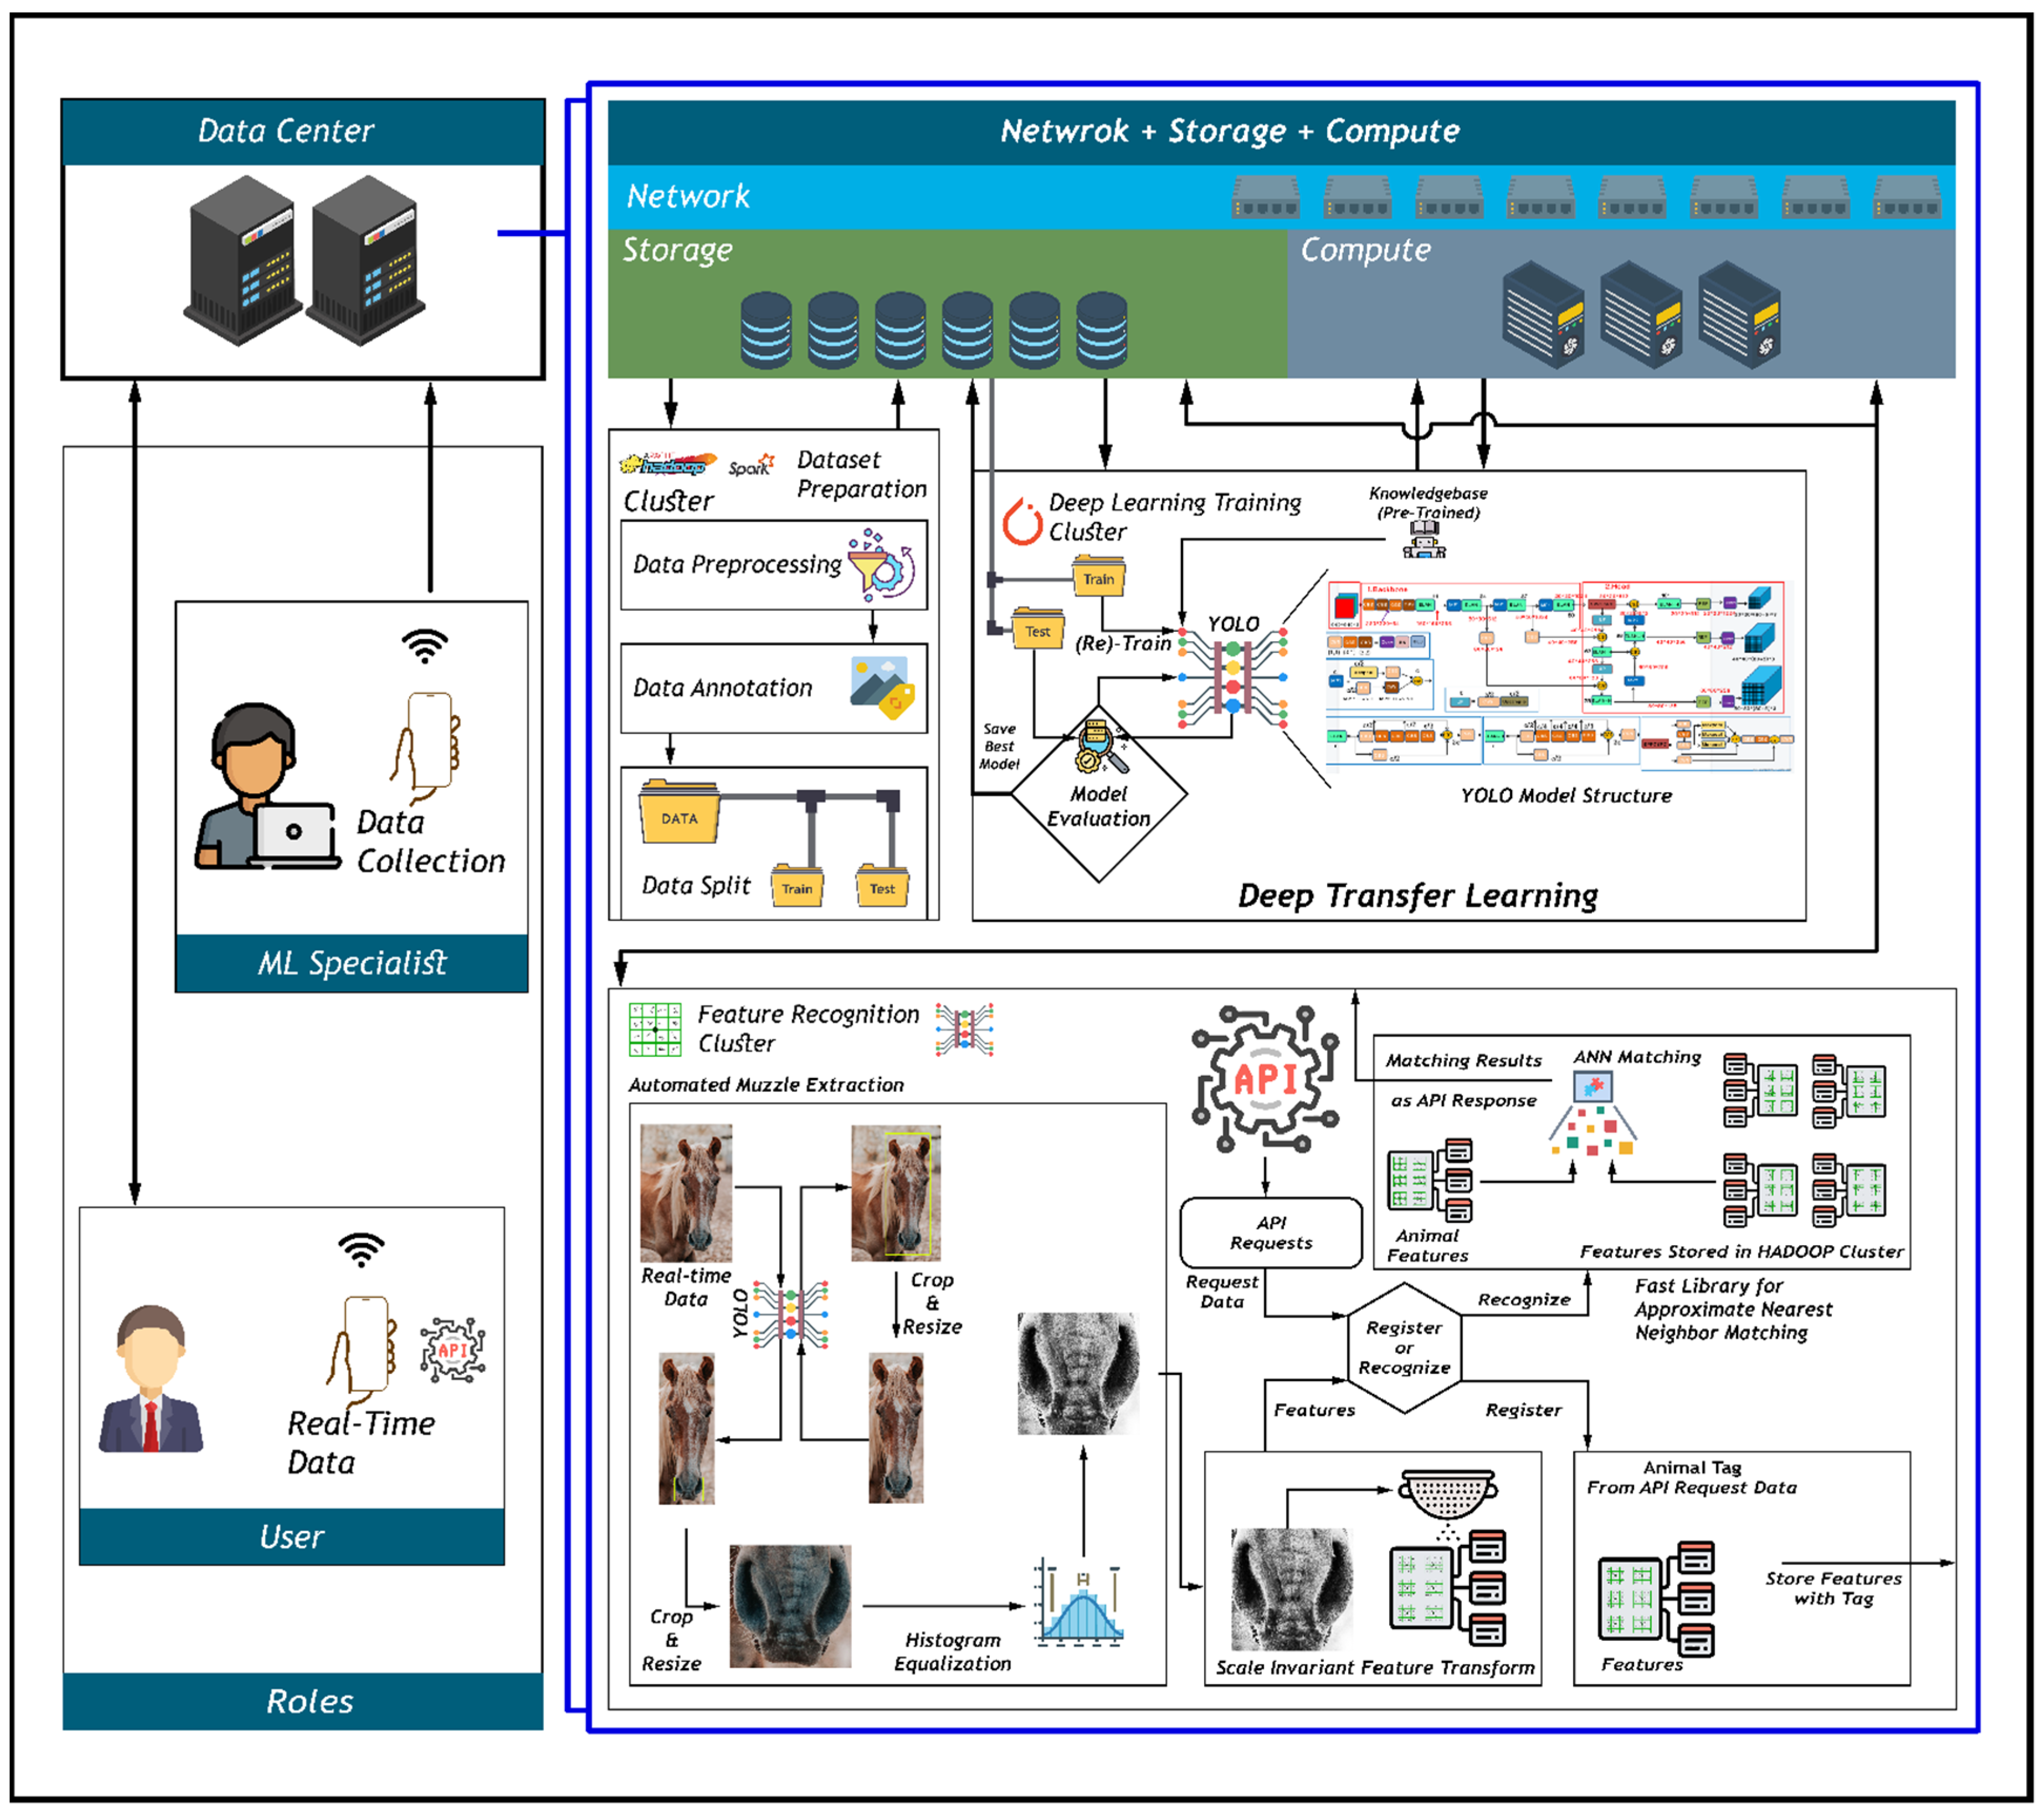Viewport: 2044px width, 1818px height.
Task: Click the data preprocessing funnel icon
Action: point(880,566)
